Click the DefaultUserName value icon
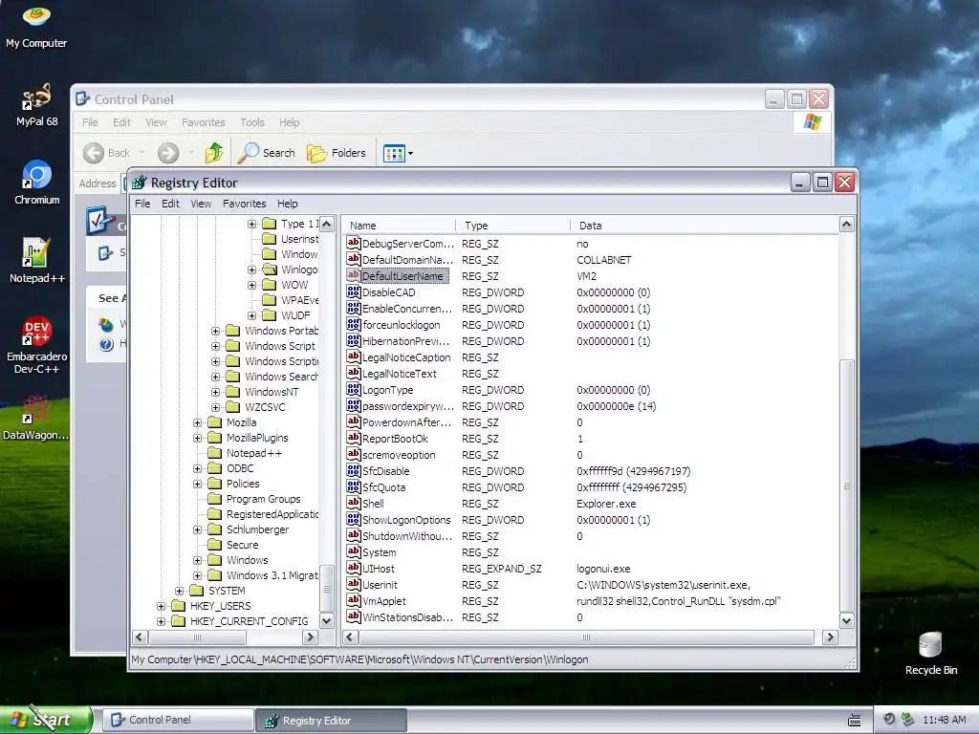The image size is (979, 734). [x=354, y=275]
